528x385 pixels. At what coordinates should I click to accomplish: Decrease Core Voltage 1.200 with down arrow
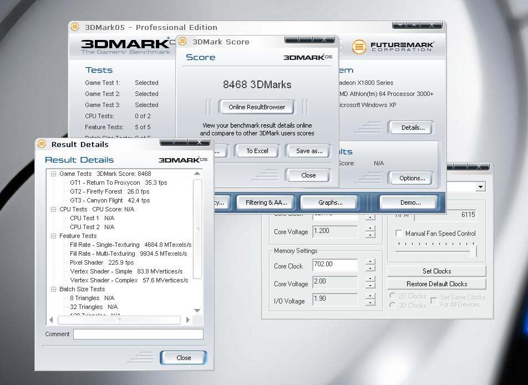[370, 235]
